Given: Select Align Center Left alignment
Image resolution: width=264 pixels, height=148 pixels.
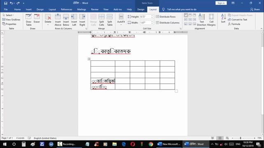Looking at the screenshot, I should tap(186, 19).
